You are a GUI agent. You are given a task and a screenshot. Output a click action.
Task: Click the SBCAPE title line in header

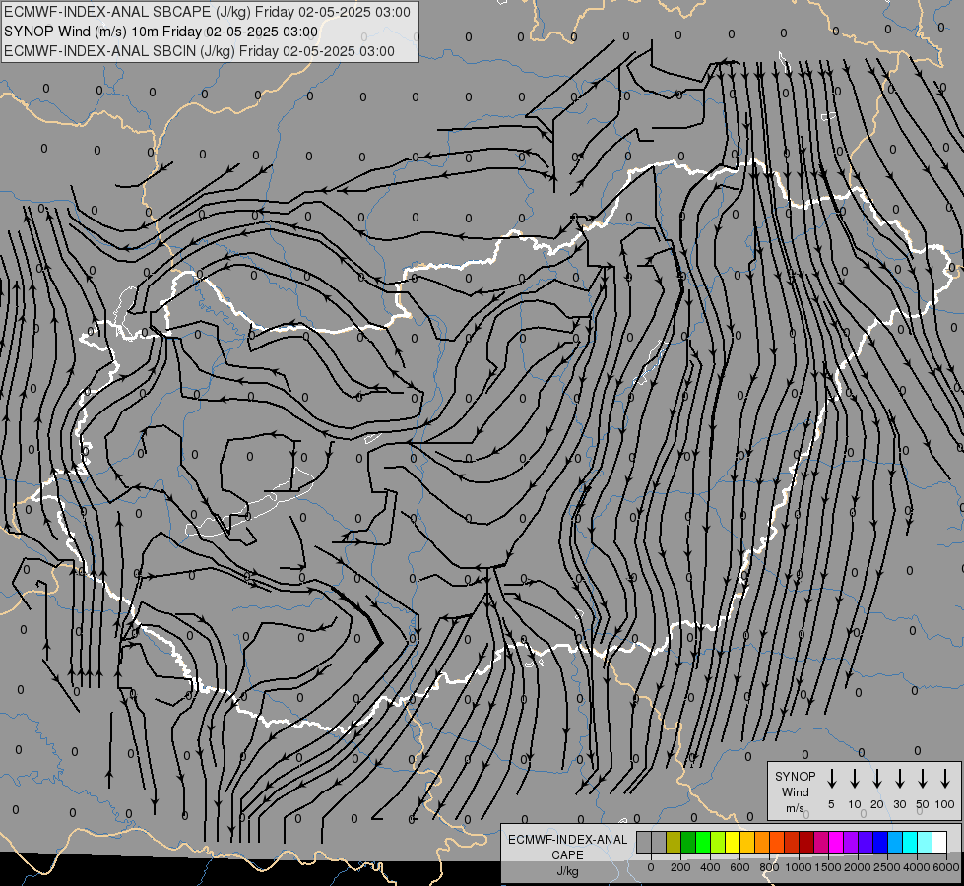click(x=207, y=12)
